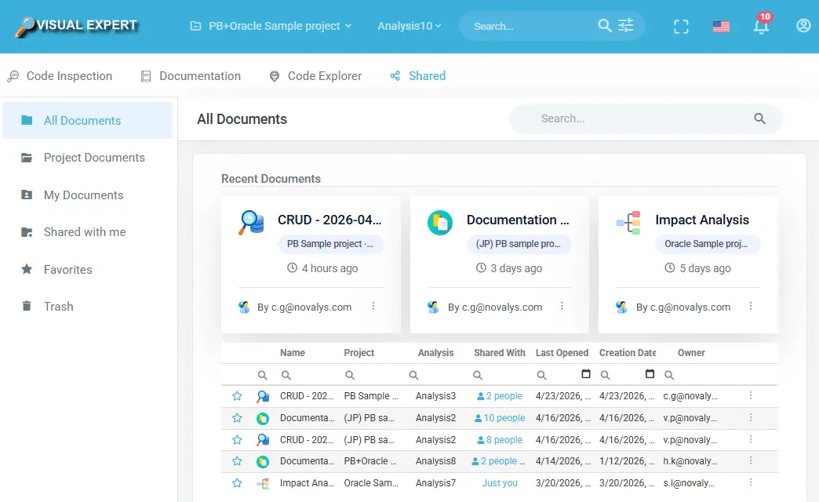This screenshot has height=502, width=819.
Task: Switch to Code Inspection tab
Action: [x=60, y=76]
